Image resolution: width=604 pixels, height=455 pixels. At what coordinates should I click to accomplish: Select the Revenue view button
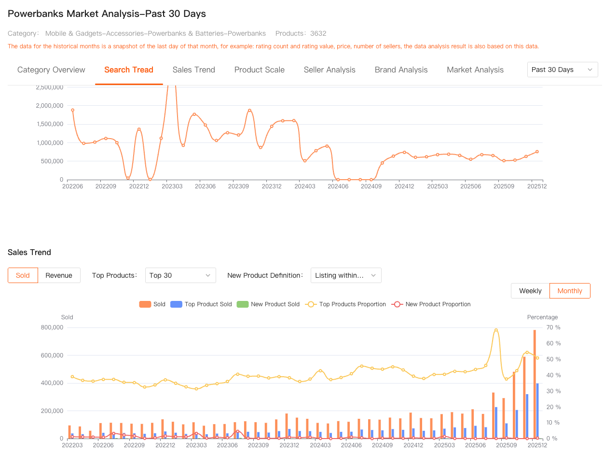59,275
